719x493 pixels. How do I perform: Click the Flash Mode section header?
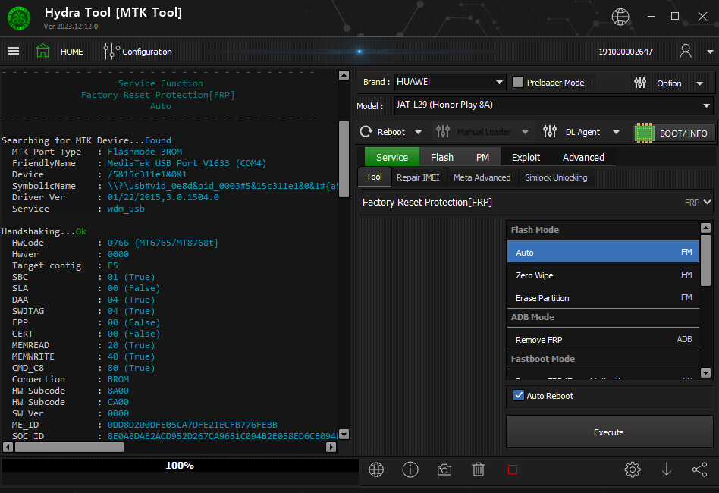click(x=603, y=230)
